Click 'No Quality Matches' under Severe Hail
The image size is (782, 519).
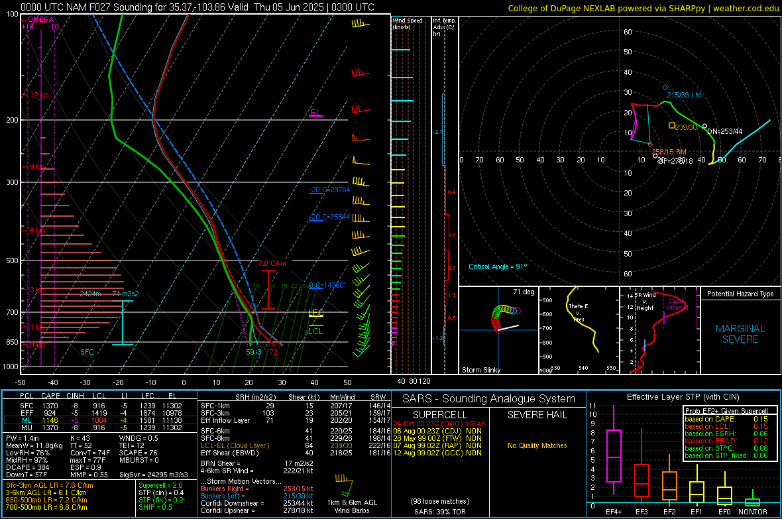537,445
